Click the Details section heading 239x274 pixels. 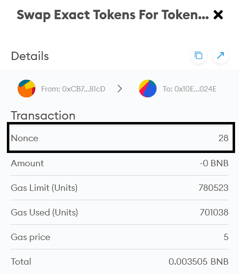point(30,56)
